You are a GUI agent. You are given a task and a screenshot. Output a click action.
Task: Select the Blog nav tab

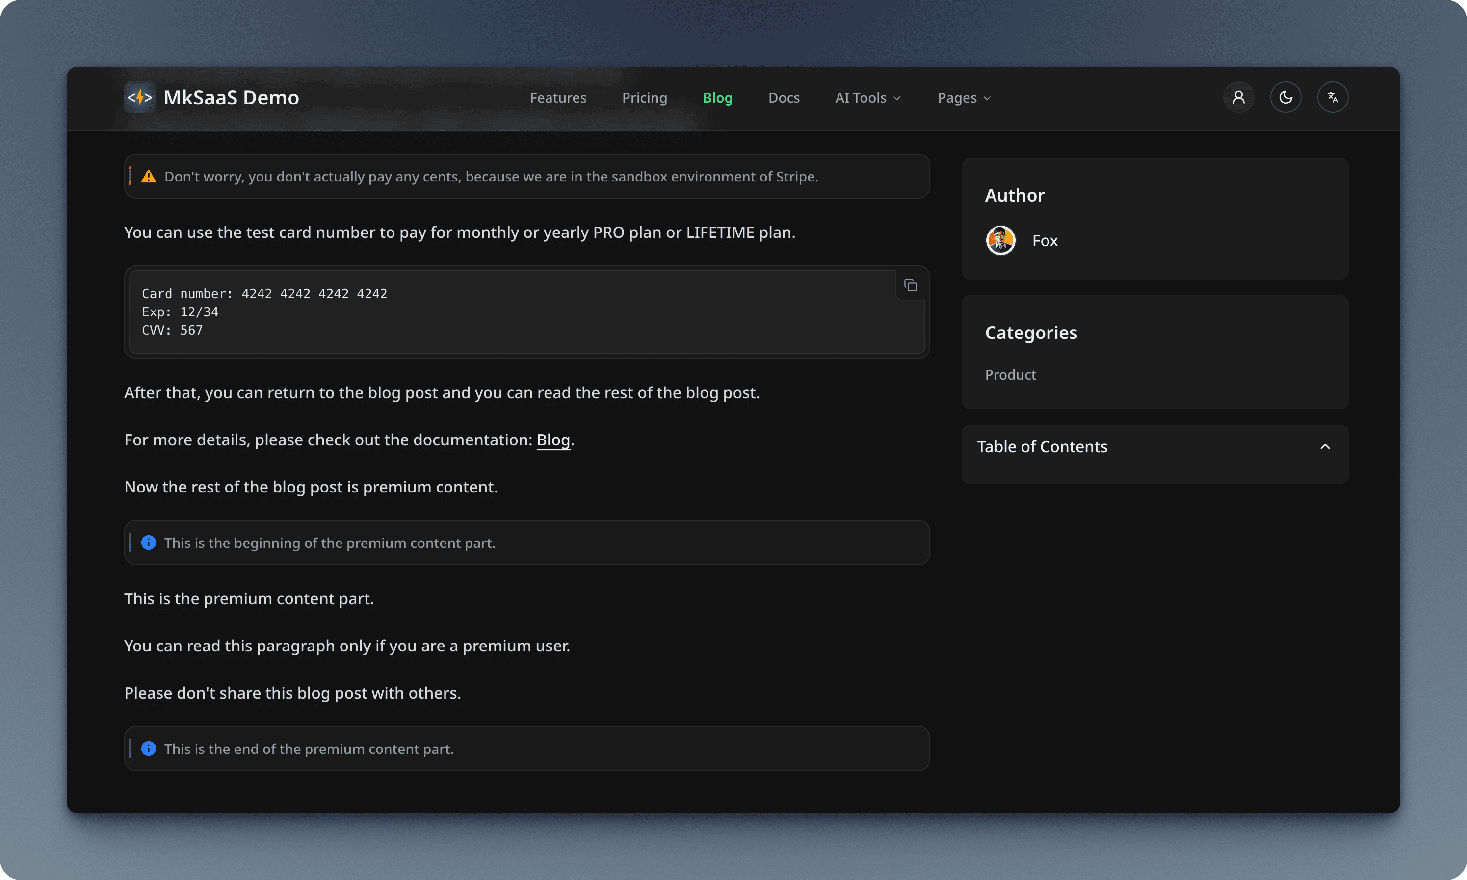(x=717, y=98)
